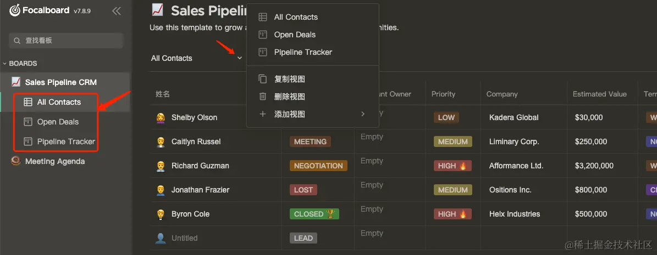Click the duplicate view (复制视图) copy icon
657x255 pixels.
click(x=263, y=79)
